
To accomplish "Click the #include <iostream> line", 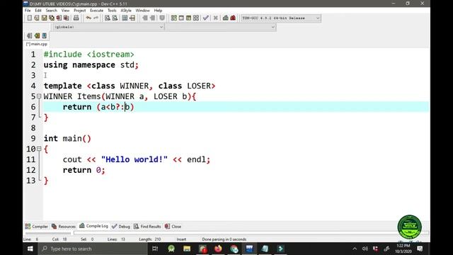I will click(x=88, y=55).
